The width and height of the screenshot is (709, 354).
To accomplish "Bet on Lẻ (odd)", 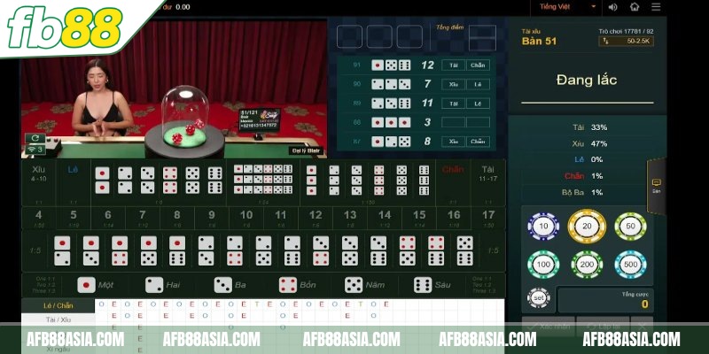I will 74,183.
